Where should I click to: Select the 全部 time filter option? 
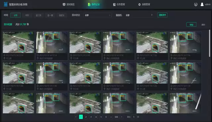(16, 15)
